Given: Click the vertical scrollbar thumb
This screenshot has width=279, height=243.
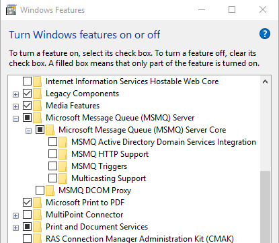Looking at the screenshot, I should (265, 207).
